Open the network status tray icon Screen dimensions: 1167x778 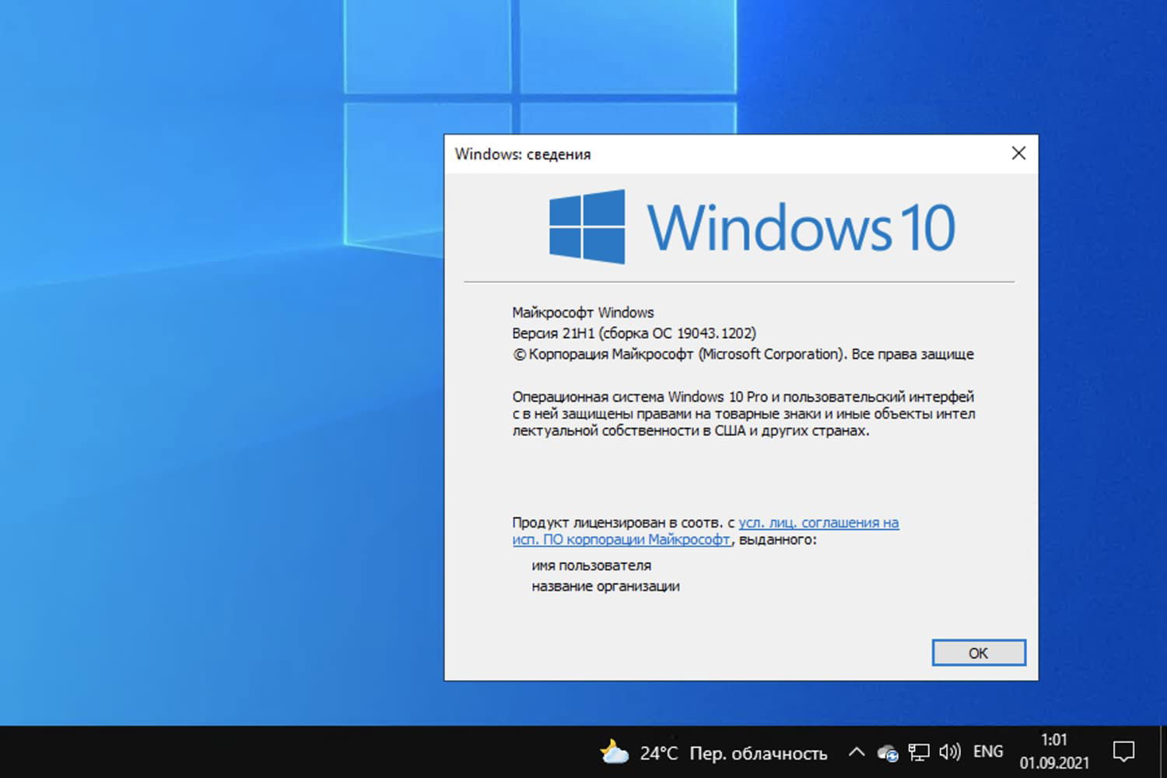click(x=920, y=751)
